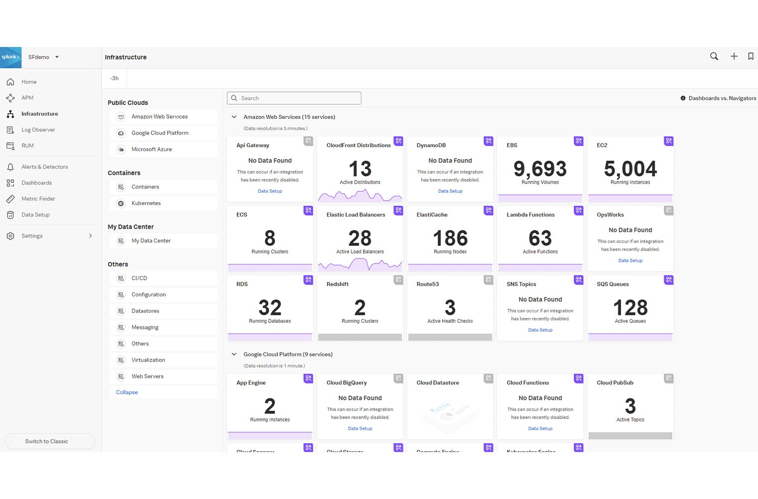This screenshot has width=758, height=499.
Task: Open APM from the sidebar
Action: (x=27, y=98)
